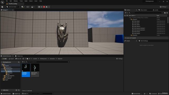Open the Content Drawer from status bar
The height and width of the screenshot is (95, 169).
click(6, 94)
